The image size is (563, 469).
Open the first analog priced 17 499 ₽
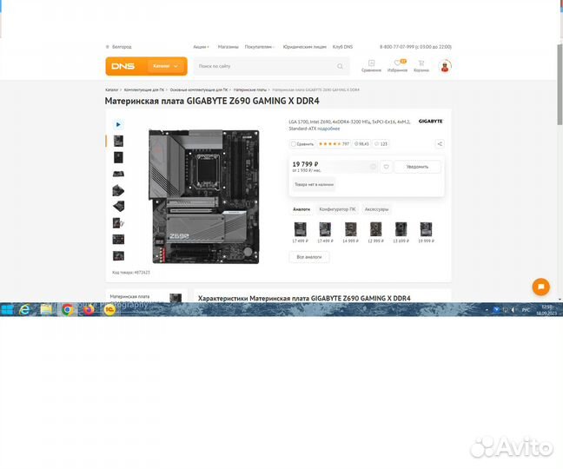coord(300,232)
